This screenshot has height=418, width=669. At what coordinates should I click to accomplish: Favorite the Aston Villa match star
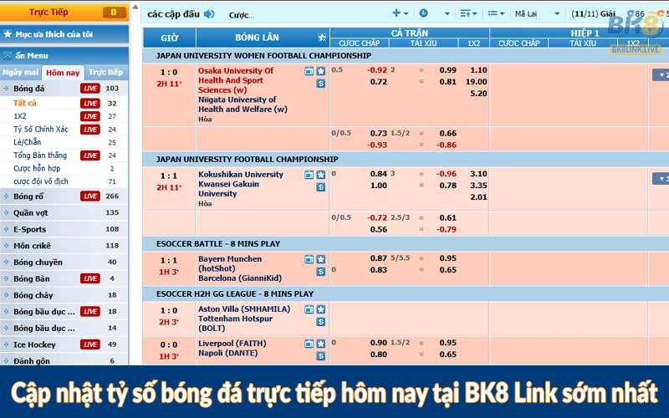[x=321, y=309]
